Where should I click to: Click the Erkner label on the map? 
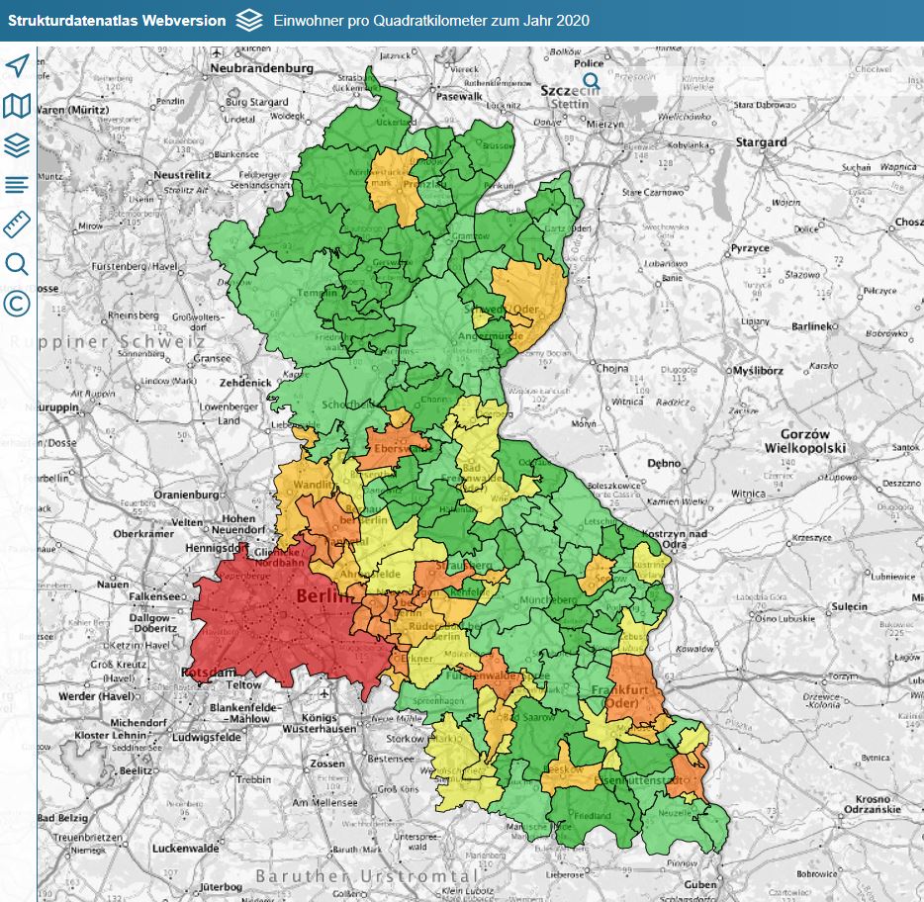click(x=416, y=659)
